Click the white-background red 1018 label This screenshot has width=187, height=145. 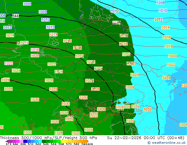coord(35,50)
